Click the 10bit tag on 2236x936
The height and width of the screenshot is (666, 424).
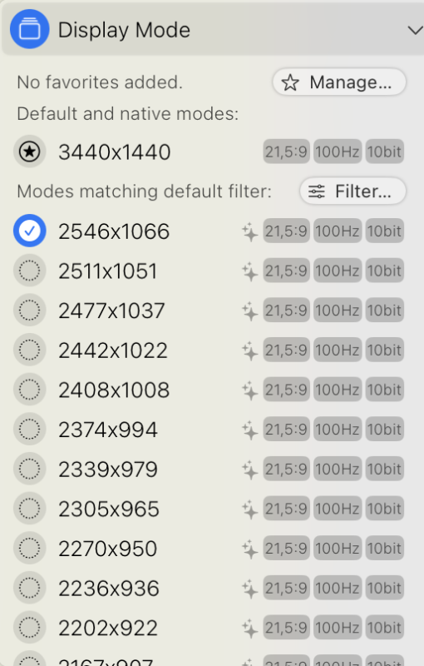pos(384,589)
